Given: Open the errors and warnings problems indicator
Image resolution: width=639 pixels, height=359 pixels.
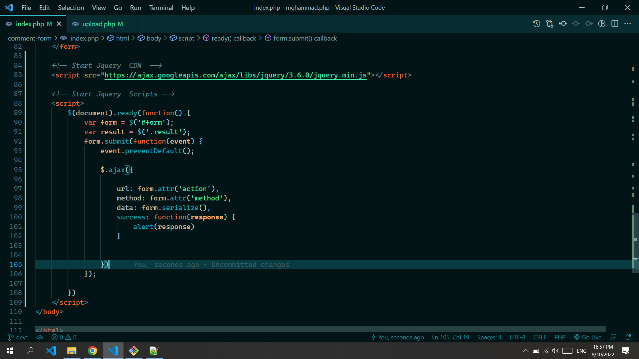Looking at the screenshot, I should coord(64,337).
